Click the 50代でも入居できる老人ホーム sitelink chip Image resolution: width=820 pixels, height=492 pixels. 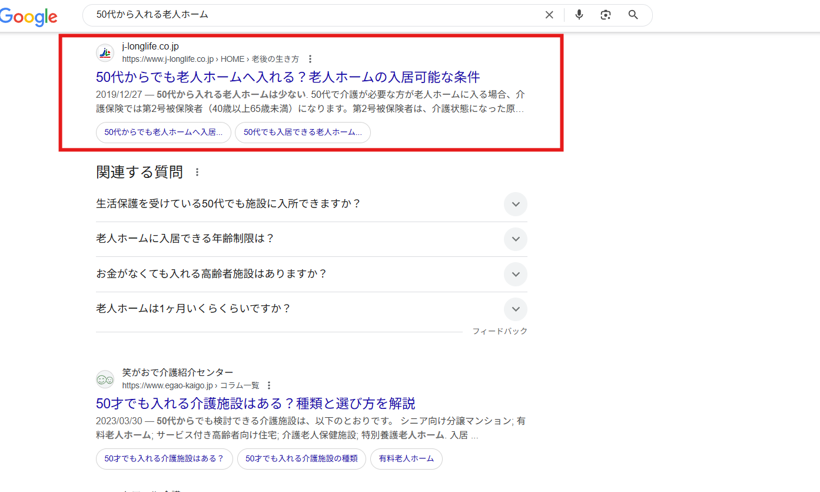(x=303, y=133)
